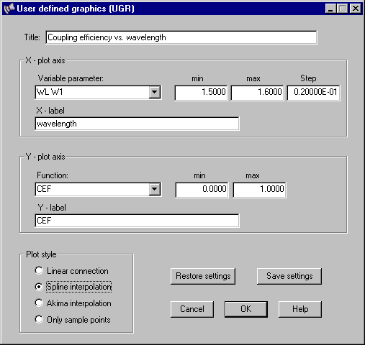This screenshot has height=345, width=365.
Task: Click the UGR app icon in title bar
Action: click(x=9, y=9)
